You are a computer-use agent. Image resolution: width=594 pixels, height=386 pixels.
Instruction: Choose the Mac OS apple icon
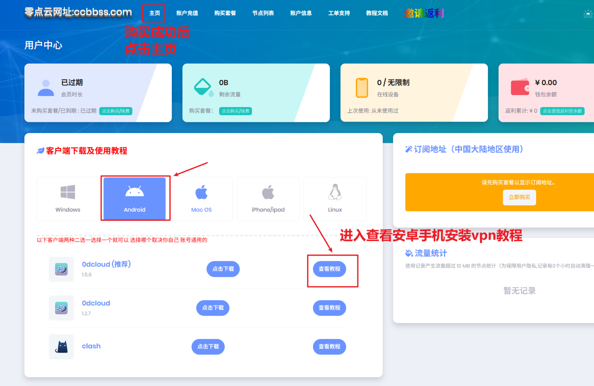tap(201, 192)
